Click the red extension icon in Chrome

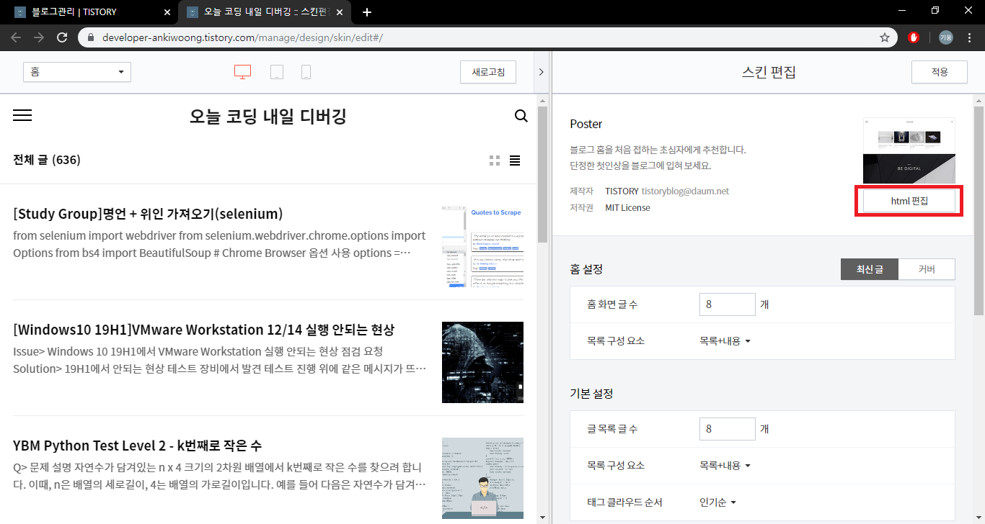coord(914,37)
